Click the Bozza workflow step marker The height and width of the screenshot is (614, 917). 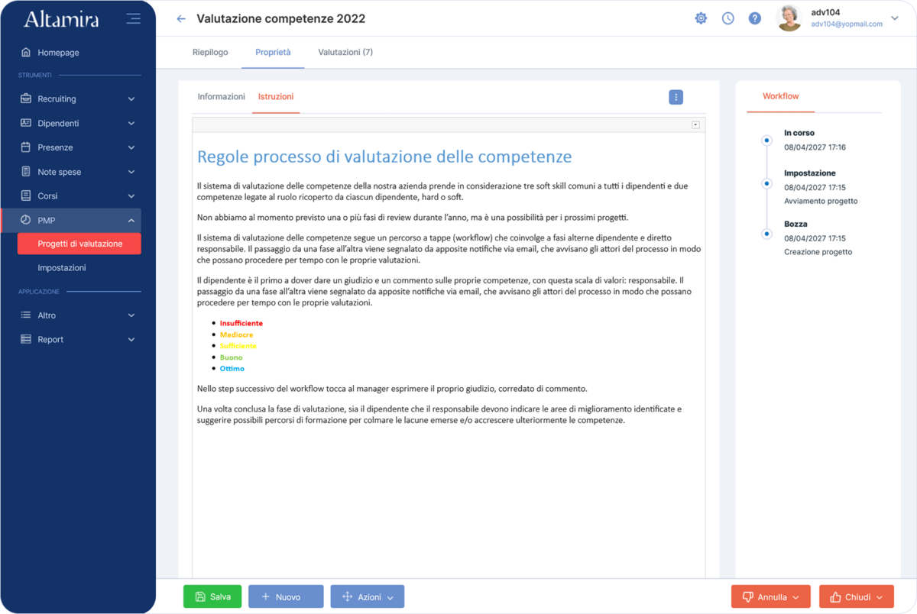[766, 234]
